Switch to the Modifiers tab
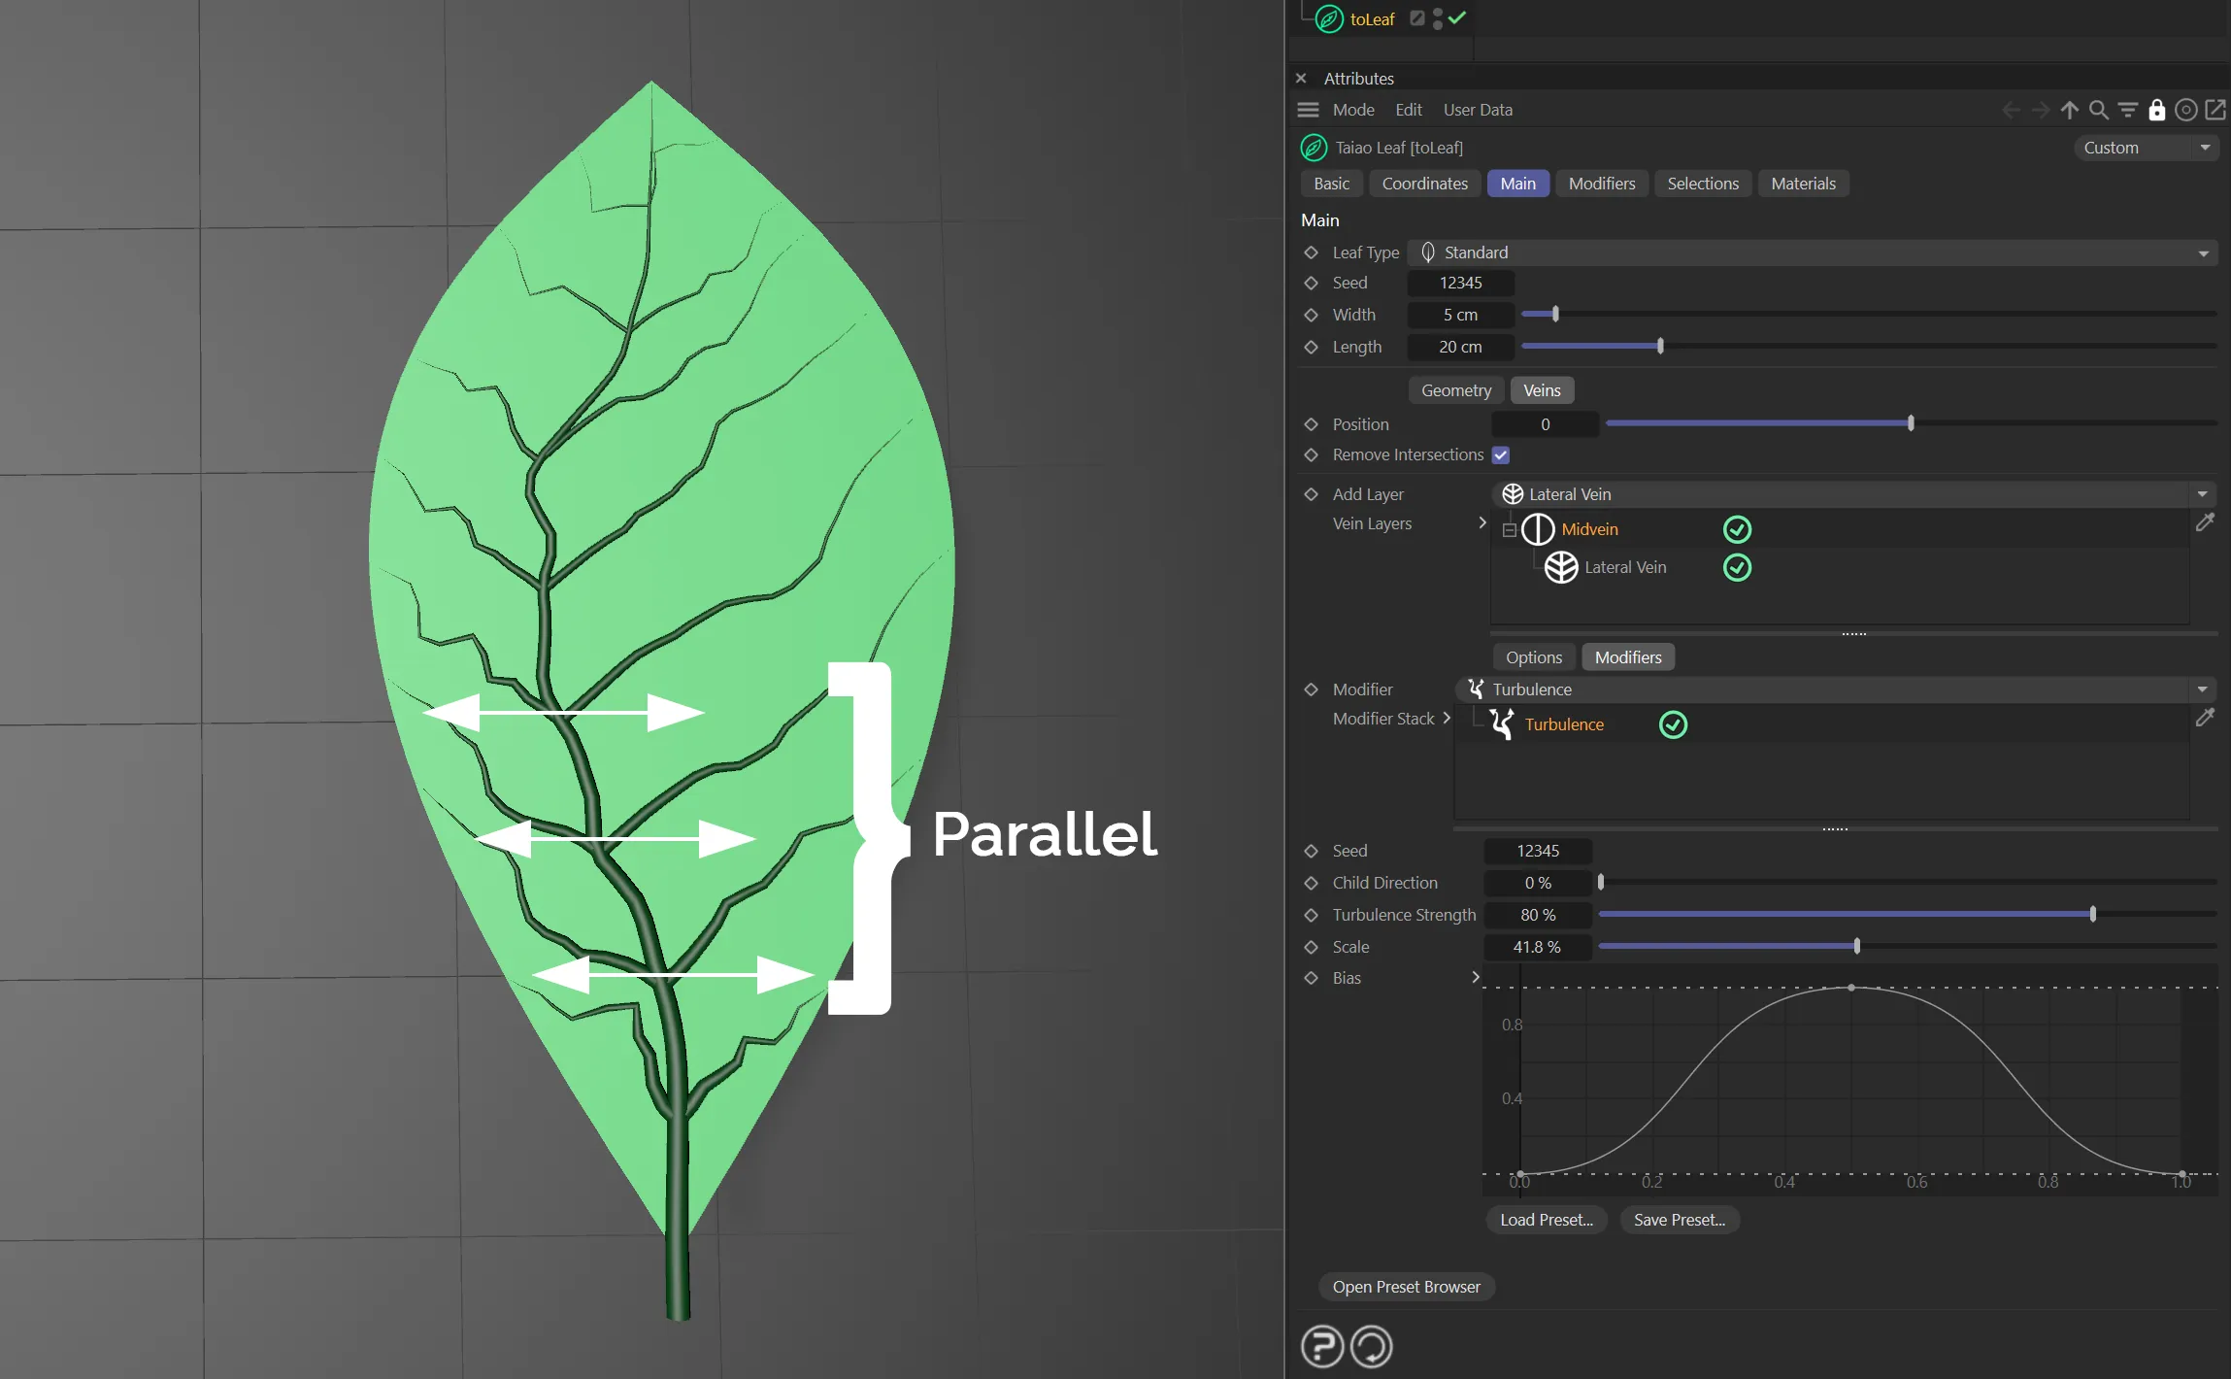2231x1379 pixels. coord(1601,184)
